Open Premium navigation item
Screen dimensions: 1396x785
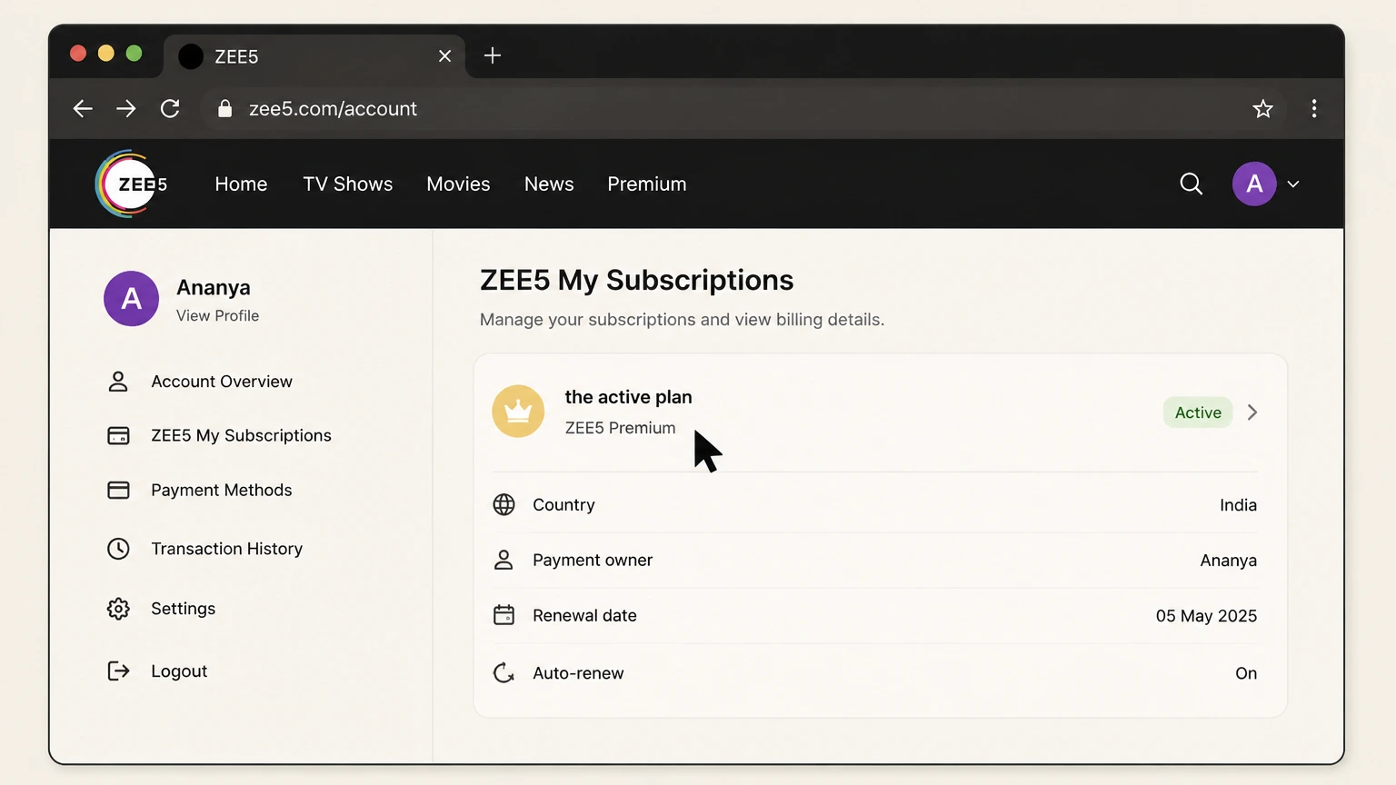(x=647, y=184)
